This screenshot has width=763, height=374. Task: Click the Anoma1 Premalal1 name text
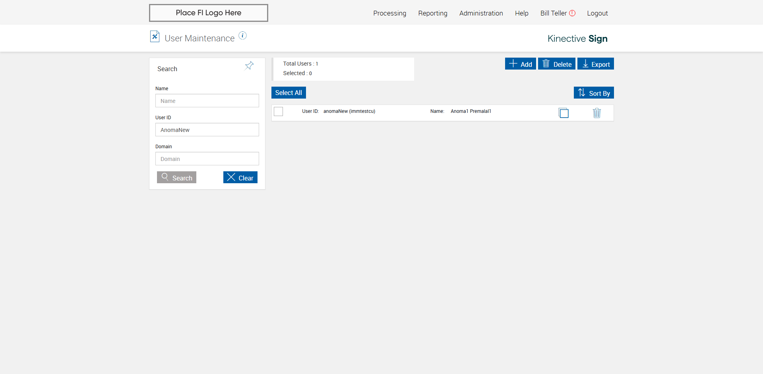(471, 111)
